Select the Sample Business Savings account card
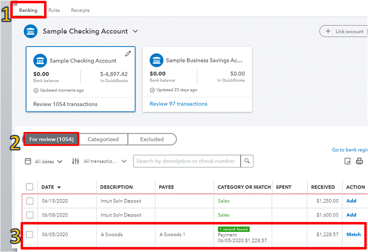The height and width of the screenshot is (252, 368). 197,79
